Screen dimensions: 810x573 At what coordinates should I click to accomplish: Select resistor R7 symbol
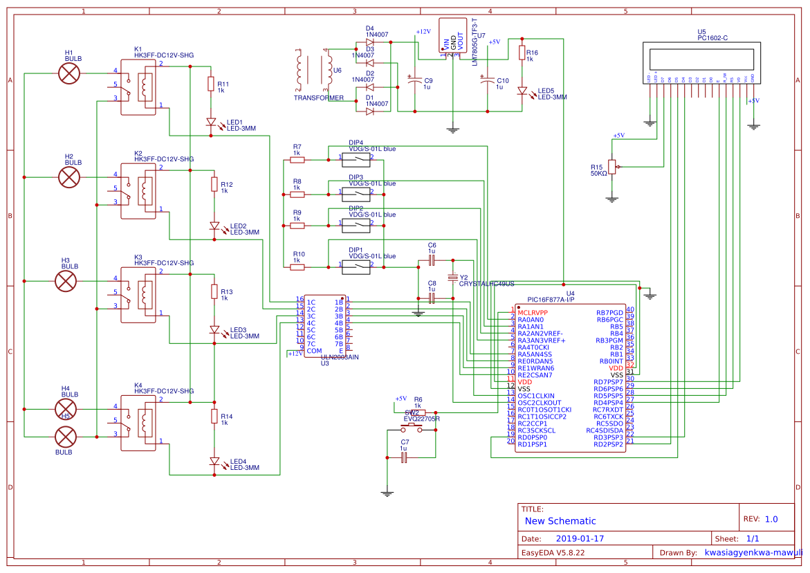pyautogui.click(x=297, y=160)
